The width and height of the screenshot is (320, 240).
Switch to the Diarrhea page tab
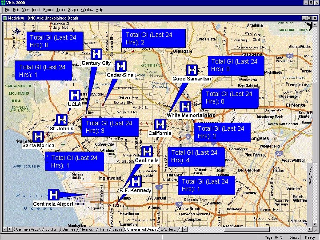(68, 229)
